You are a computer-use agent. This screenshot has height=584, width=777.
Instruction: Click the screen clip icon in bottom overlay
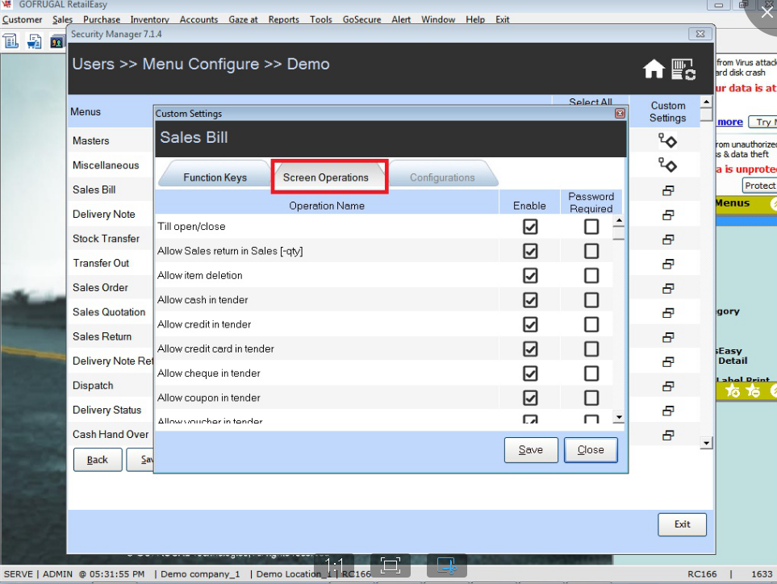coord(446,565)
